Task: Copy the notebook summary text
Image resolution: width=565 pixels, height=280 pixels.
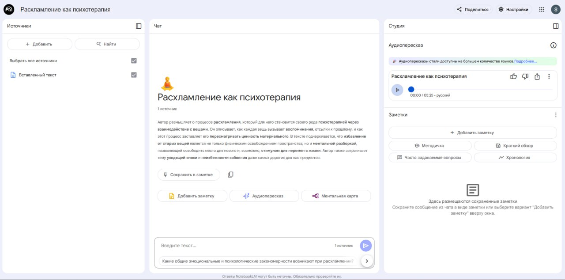Action: (230, 174)
